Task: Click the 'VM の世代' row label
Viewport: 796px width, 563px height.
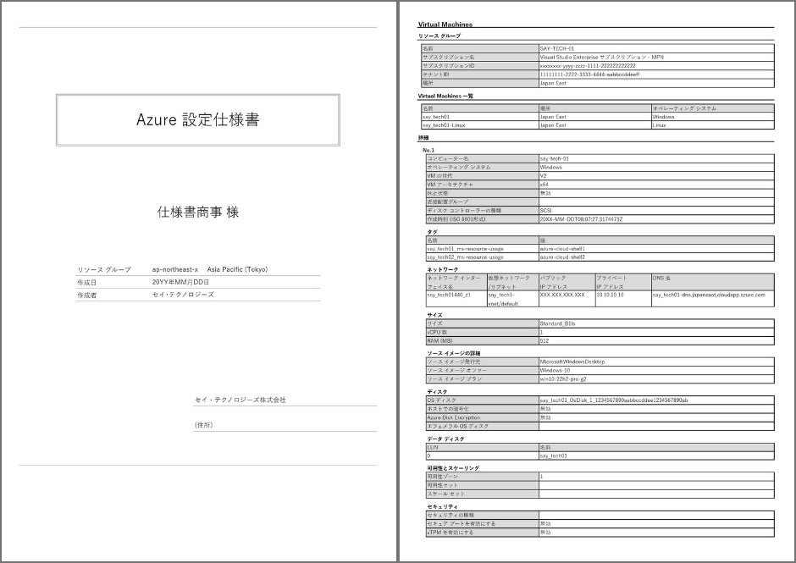Action: 439,176
